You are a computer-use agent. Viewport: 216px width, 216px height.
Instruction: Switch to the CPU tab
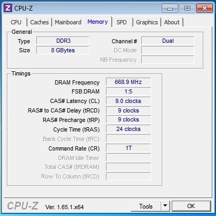pyautogui.click(x=16, y=22)
